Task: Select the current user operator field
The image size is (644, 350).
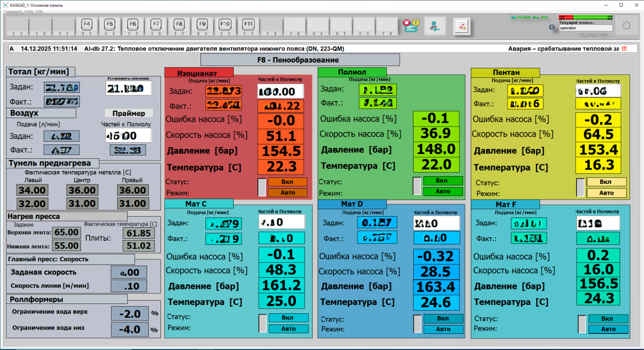Action: (585, 28)
